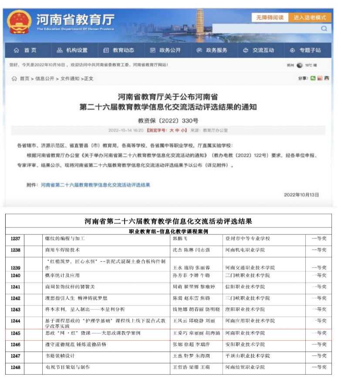Open the 政务服务 navigation menu

212,51
